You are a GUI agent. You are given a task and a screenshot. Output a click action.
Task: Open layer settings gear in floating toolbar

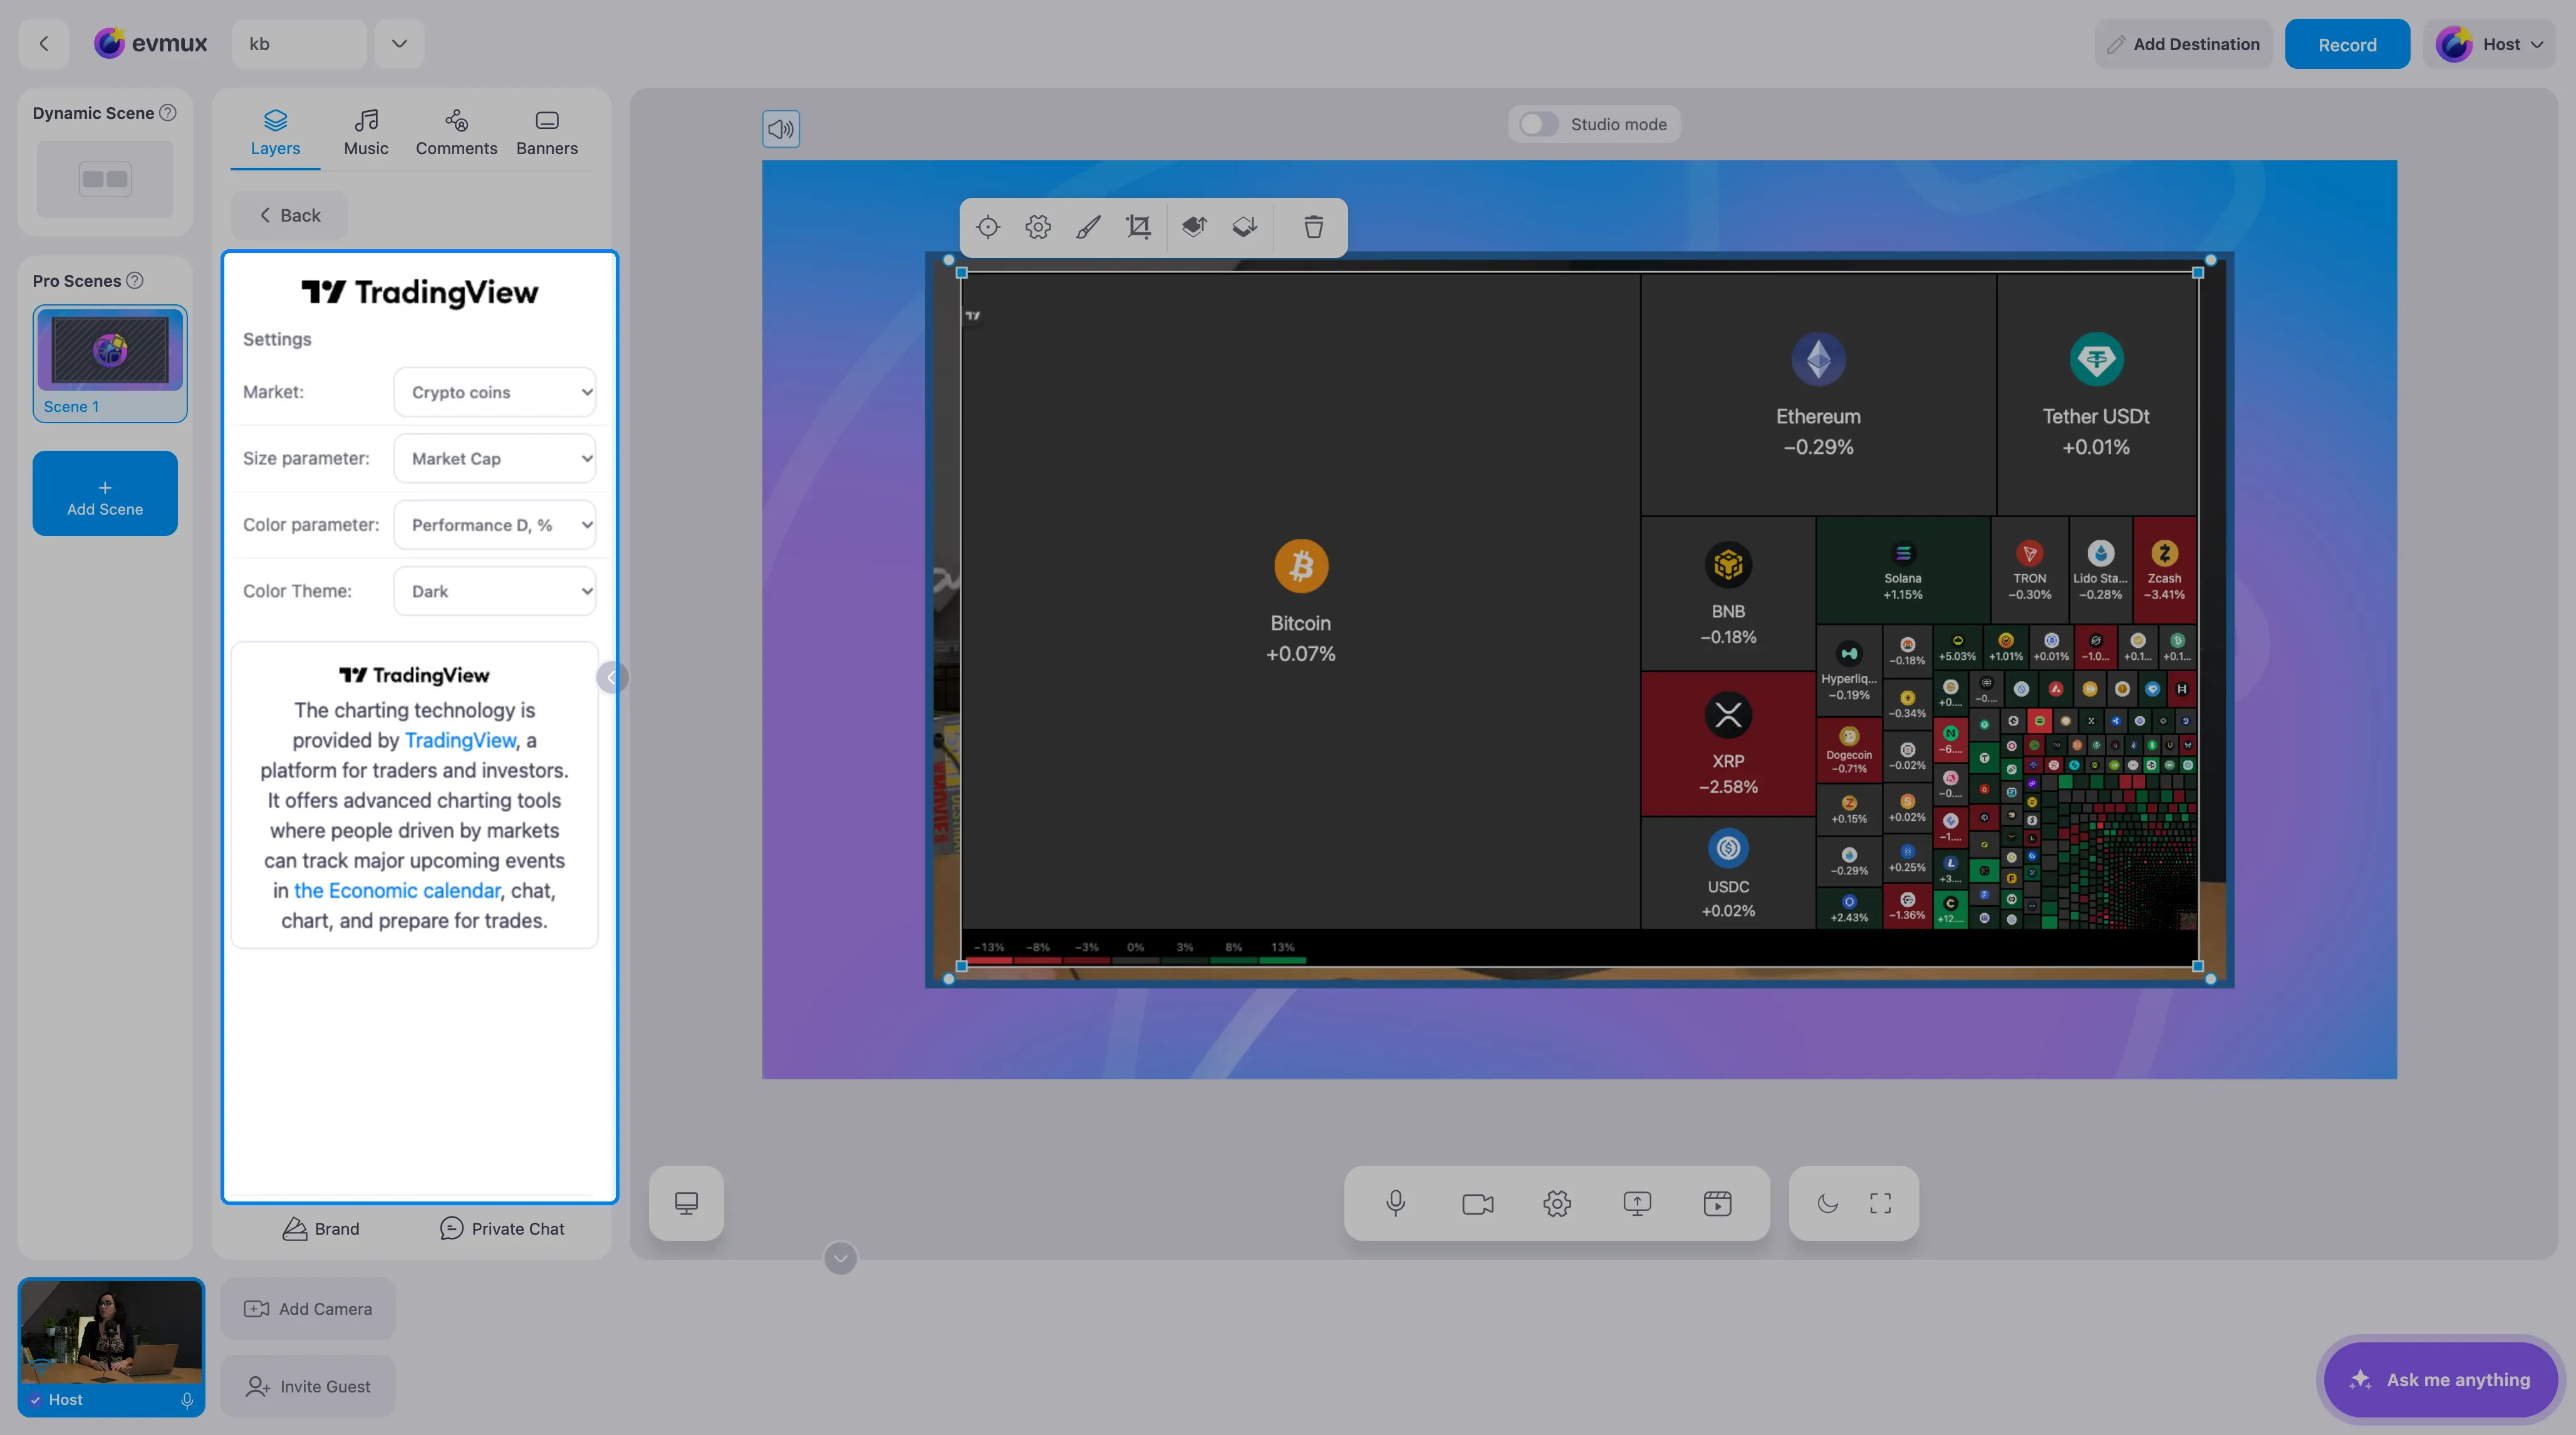point(1038,227)
